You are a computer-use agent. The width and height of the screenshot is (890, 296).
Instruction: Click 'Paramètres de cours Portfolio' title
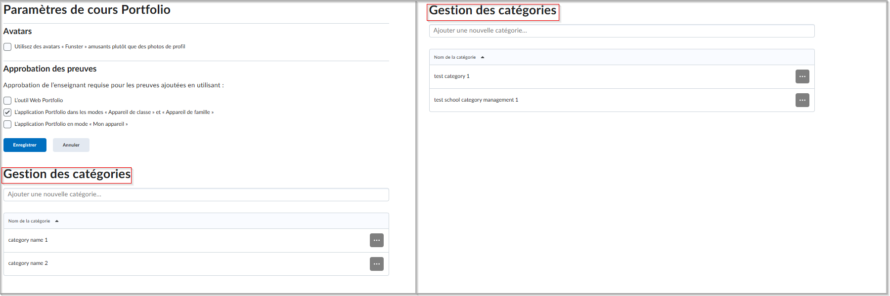(x=87, y=9)
